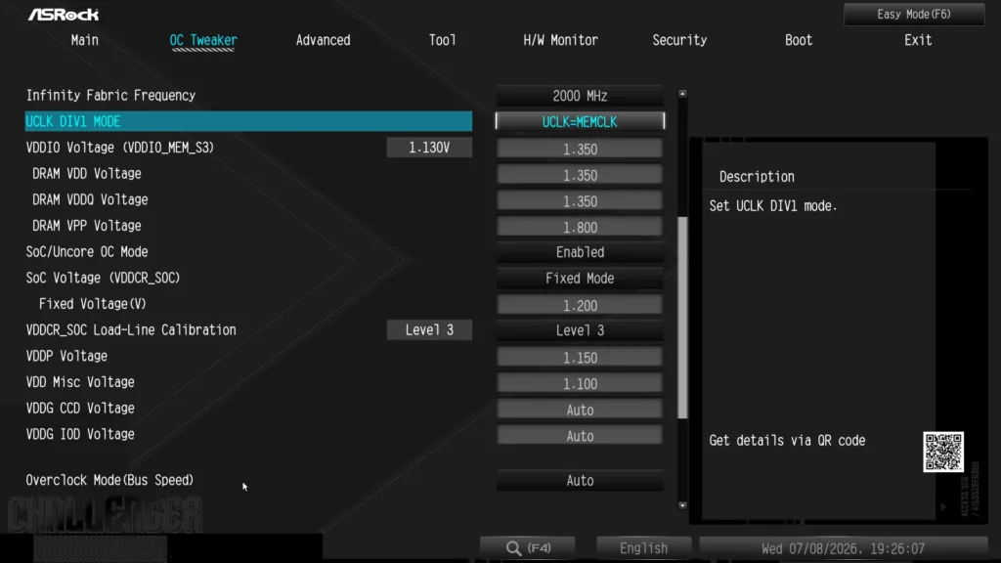
Task: Select SoC Voltage (VDDCR_SOC) label
Action: click(x=103, y=279)
